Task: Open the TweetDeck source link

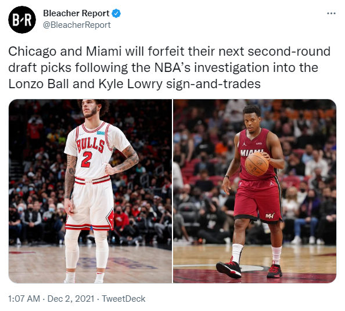Action: 124,299
